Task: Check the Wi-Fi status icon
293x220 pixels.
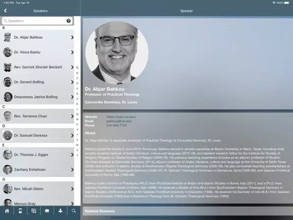Action: point(274,3)
